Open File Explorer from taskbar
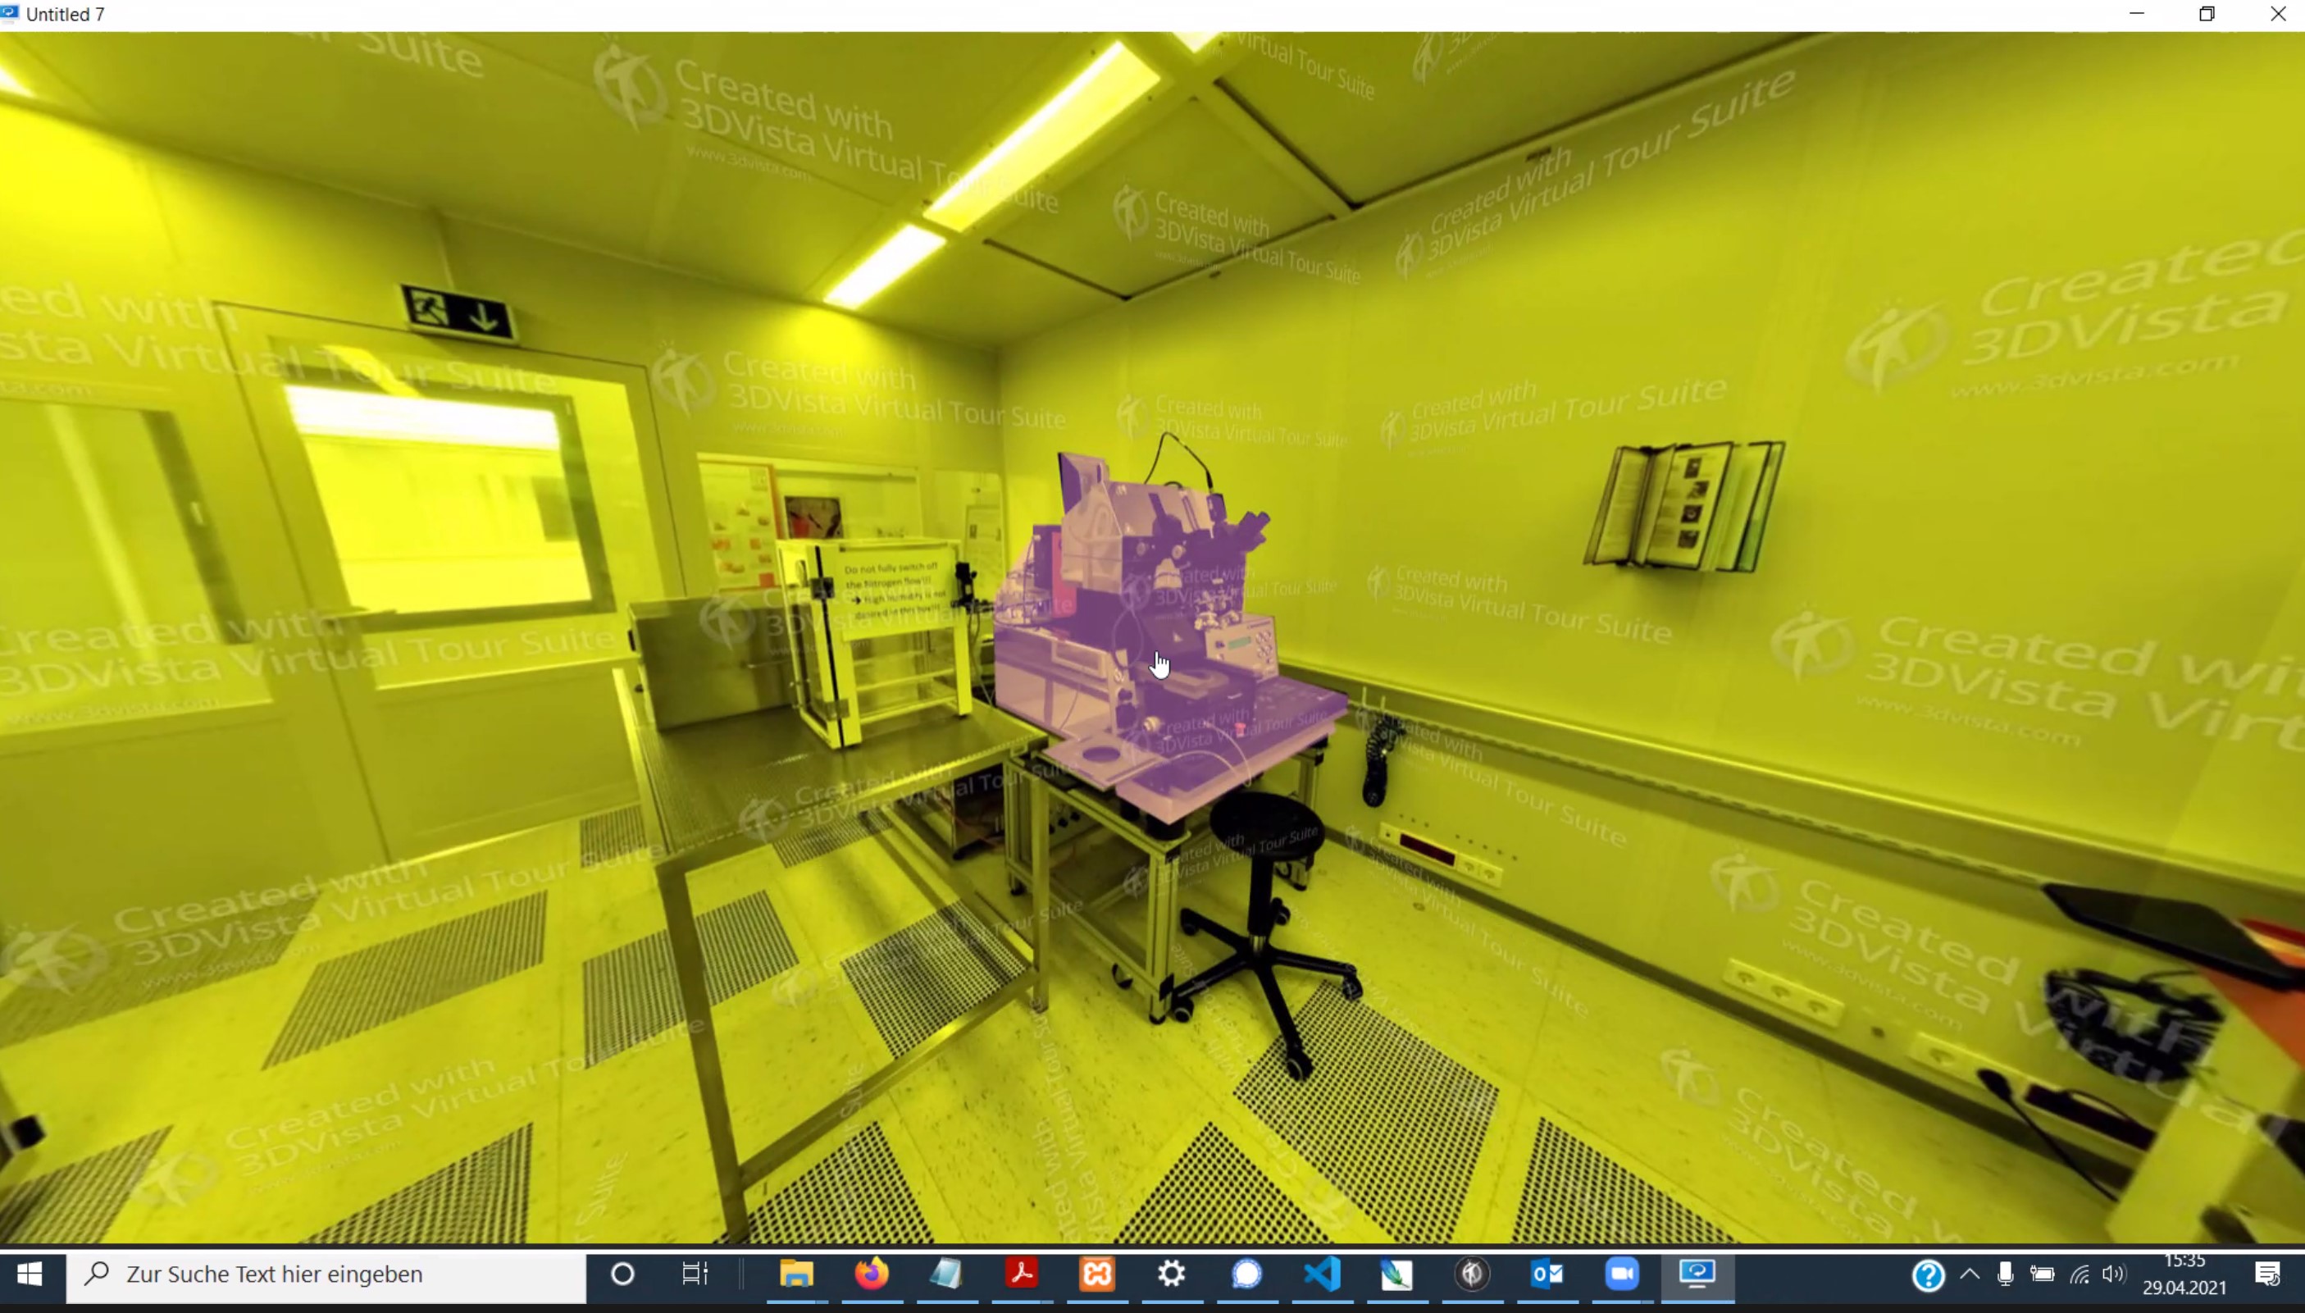 click(x=797, y=1274)
